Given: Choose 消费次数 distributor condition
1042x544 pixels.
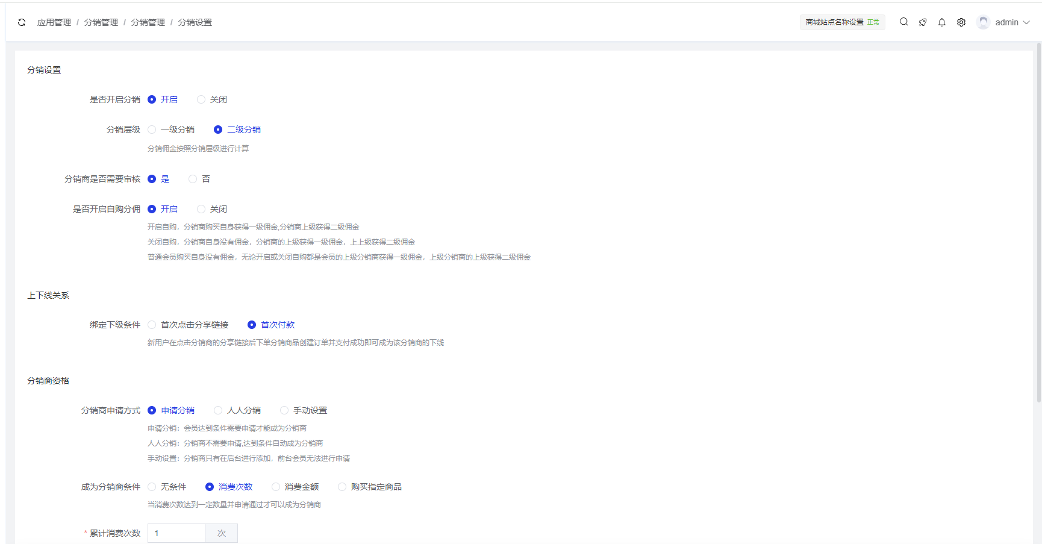Looking at the screenshot, I should pos(229,487).
